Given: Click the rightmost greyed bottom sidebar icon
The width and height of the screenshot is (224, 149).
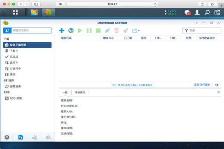Looking at the screenshot, I should [x=48, y=137].
